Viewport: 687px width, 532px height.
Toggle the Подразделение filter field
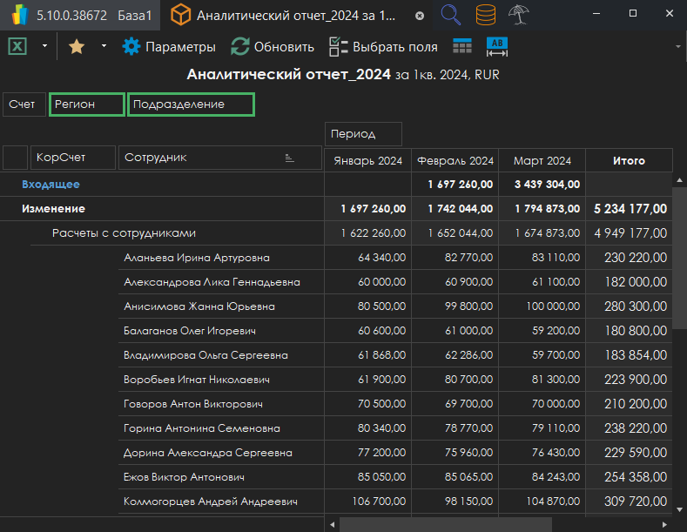[191, 104]
